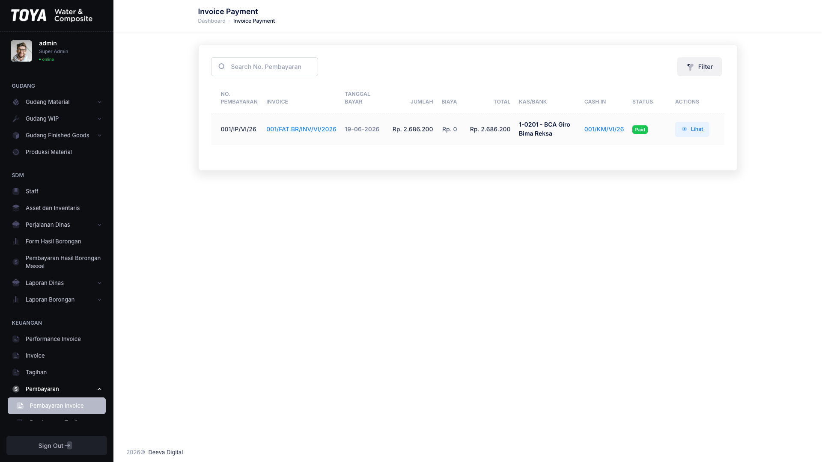
Task: Select Pembayaran Invoice submenu item
Action: click(x=57, y=406)
